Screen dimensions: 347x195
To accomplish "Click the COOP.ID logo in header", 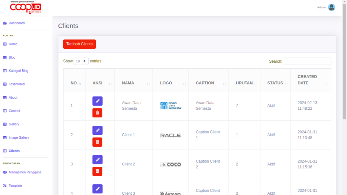I will coord(25,7).
